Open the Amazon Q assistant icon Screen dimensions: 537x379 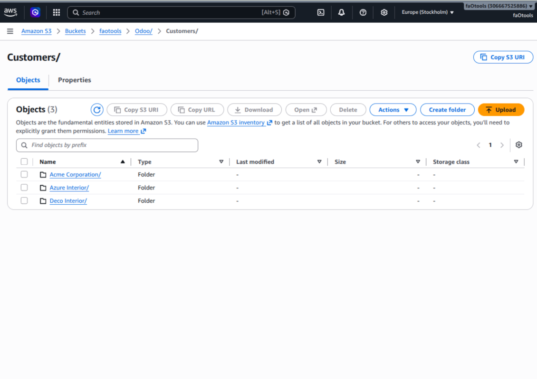click(35, 12)
